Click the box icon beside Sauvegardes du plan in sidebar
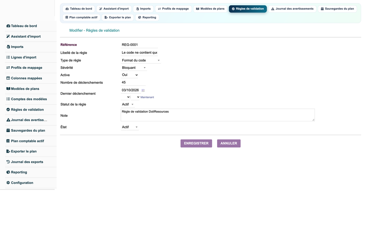 pyautogui.click(x=8, y=130)
